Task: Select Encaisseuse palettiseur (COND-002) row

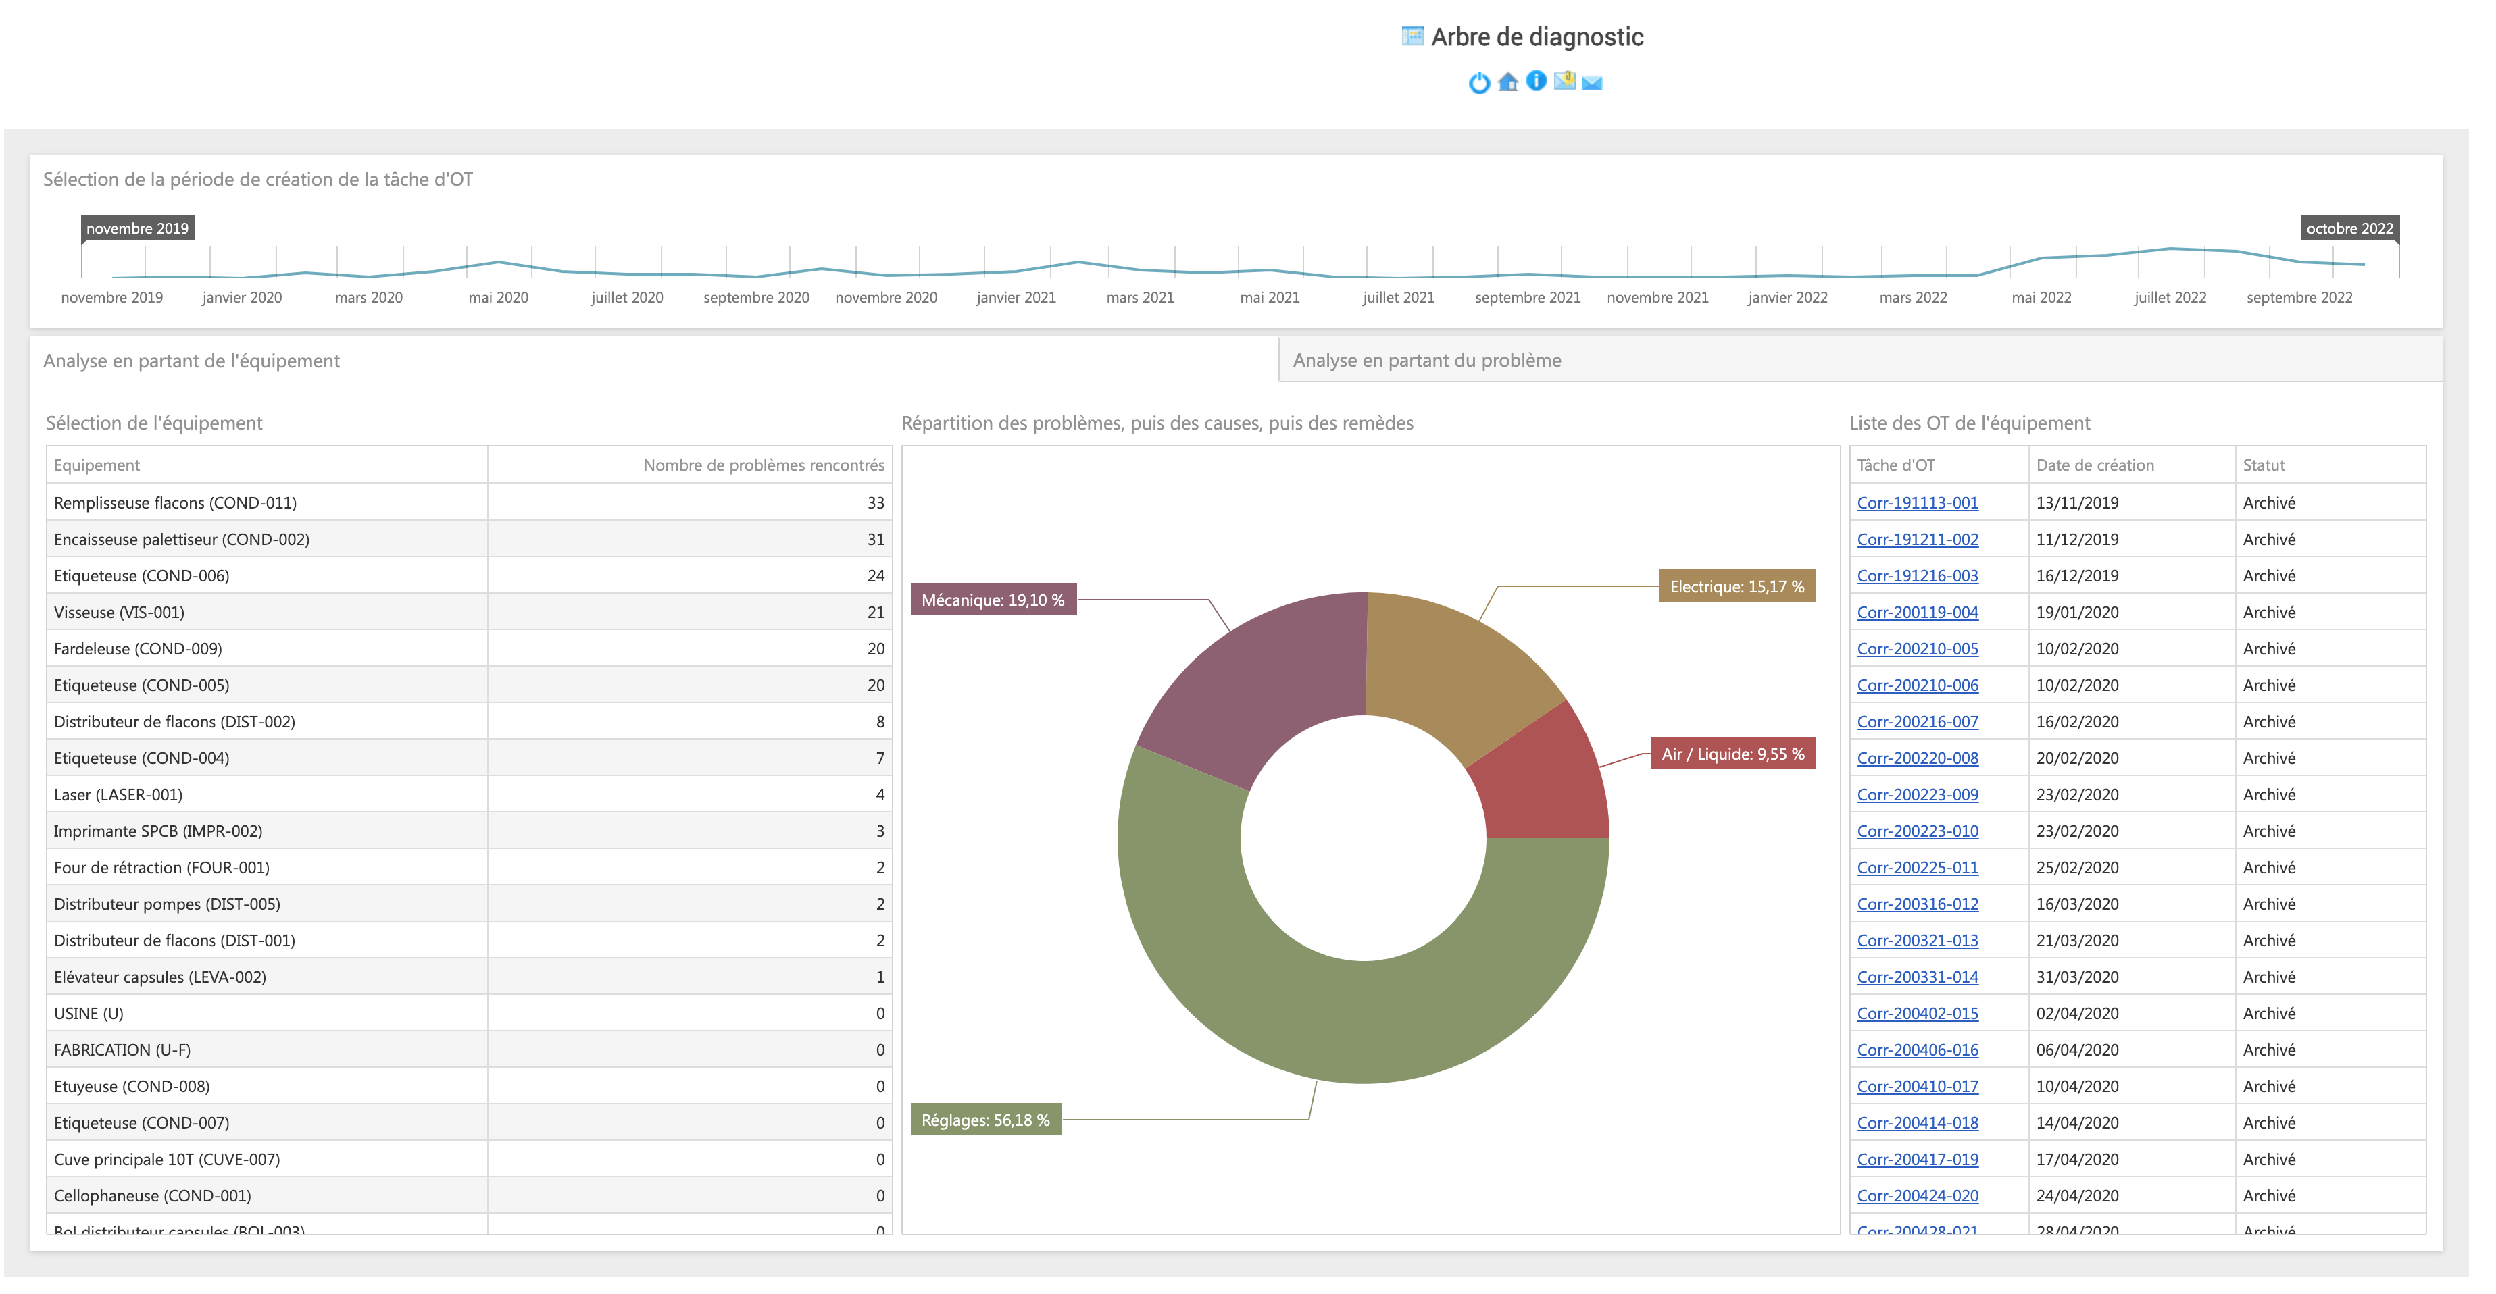Action: (x=469, y=540)
